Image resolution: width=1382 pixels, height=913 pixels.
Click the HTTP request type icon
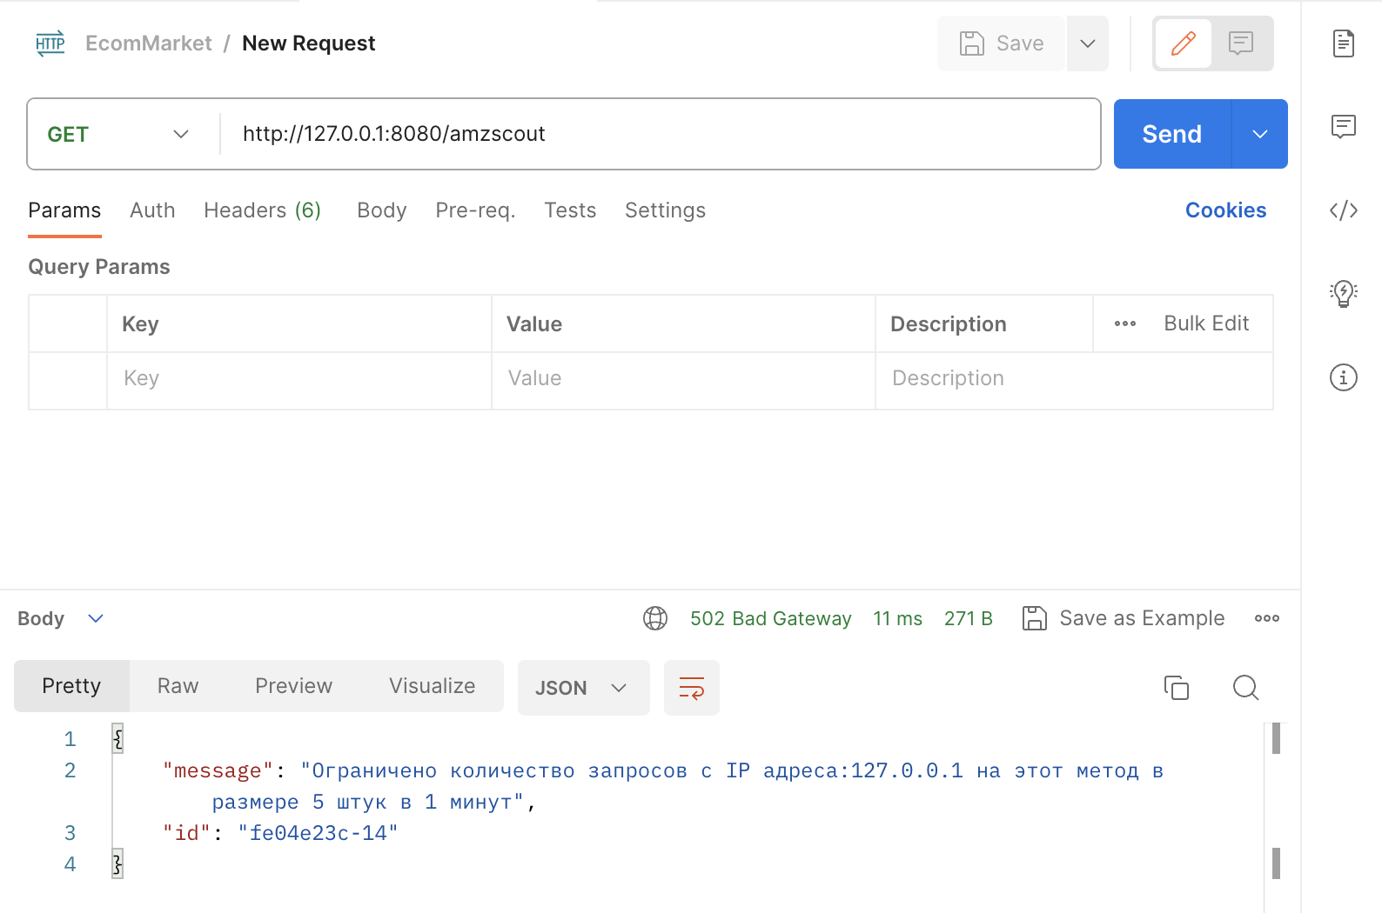pos(50,43)
